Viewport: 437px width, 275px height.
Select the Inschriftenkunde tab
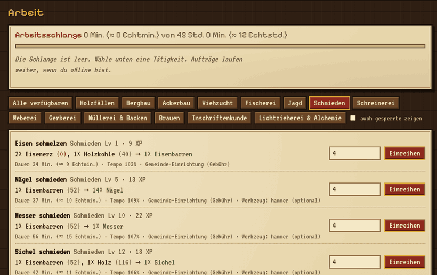point(220,118)
